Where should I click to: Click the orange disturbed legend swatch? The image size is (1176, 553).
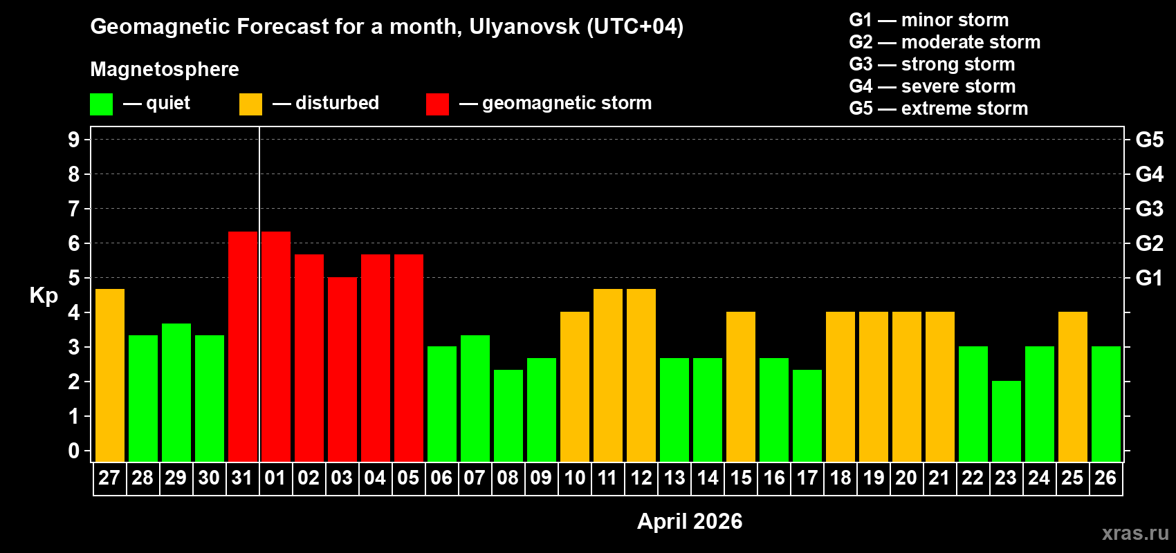[x=250, y=104]
